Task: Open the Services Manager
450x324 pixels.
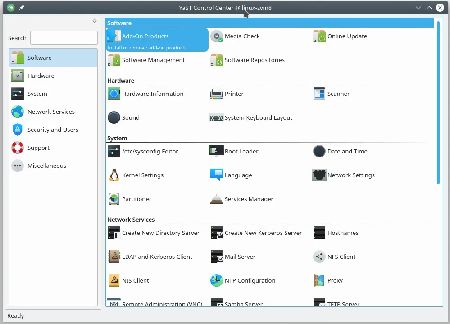Action: pyautogui.click(x=249, y=199)
